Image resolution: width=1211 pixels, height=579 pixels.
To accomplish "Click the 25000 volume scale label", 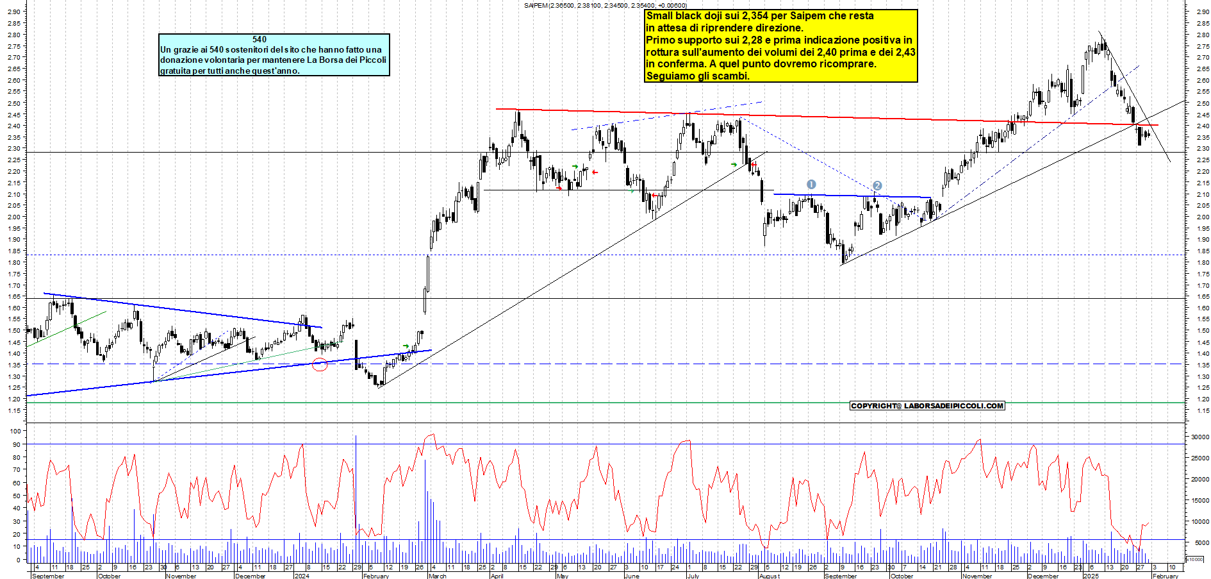I will [x=1200, y=458].
